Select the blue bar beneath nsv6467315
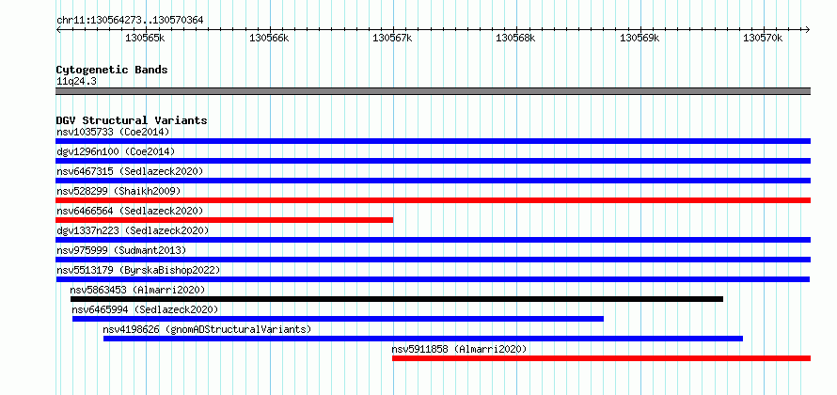Screen dimensions: 837x395 point(433,181)
